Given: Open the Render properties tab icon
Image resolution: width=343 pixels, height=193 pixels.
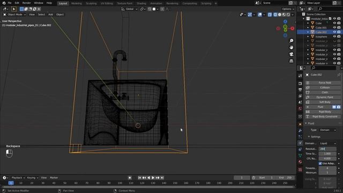Looking at the screenshot, I should [x=300, y=84].
